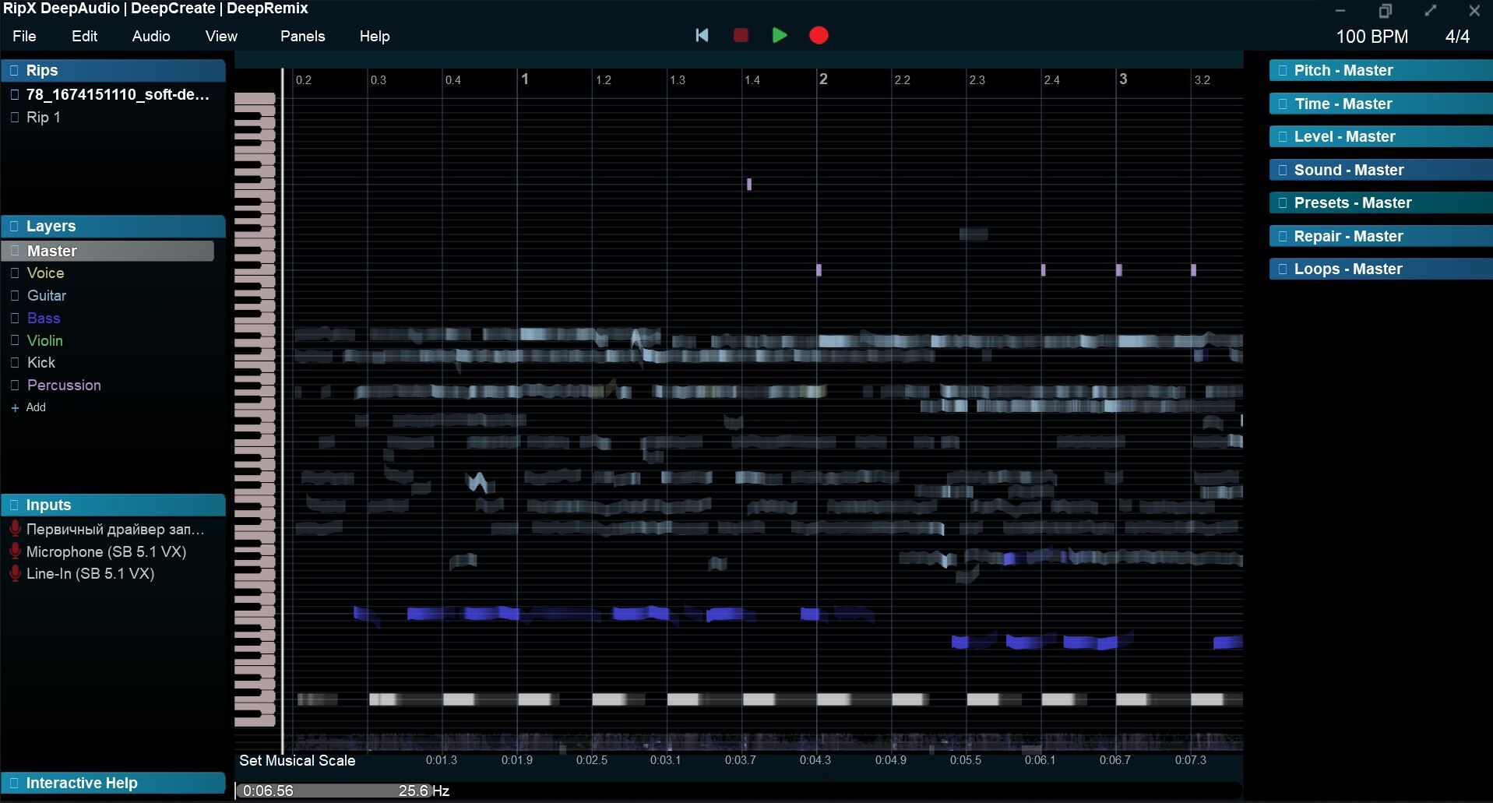Expand the Interactive Help panel
This screenshot has width=1493, height=803.
(113, 783)
